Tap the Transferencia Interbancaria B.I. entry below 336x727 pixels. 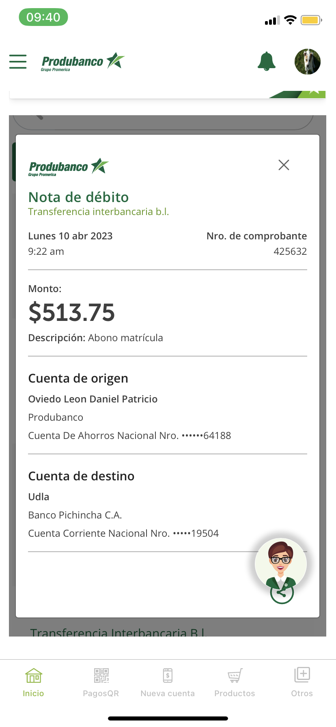coord(118,632)
